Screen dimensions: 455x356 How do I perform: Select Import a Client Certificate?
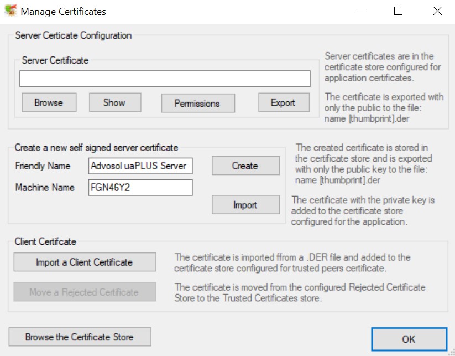(85, 262)
